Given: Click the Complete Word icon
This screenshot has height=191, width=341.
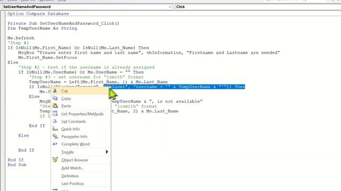Looking at the screenshot, I should click(55, 144).
